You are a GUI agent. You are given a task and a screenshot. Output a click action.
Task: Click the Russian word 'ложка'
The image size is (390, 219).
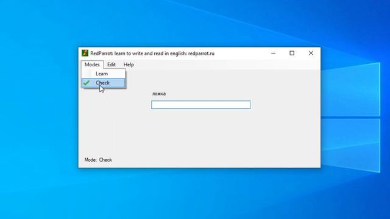pos(159,94)
